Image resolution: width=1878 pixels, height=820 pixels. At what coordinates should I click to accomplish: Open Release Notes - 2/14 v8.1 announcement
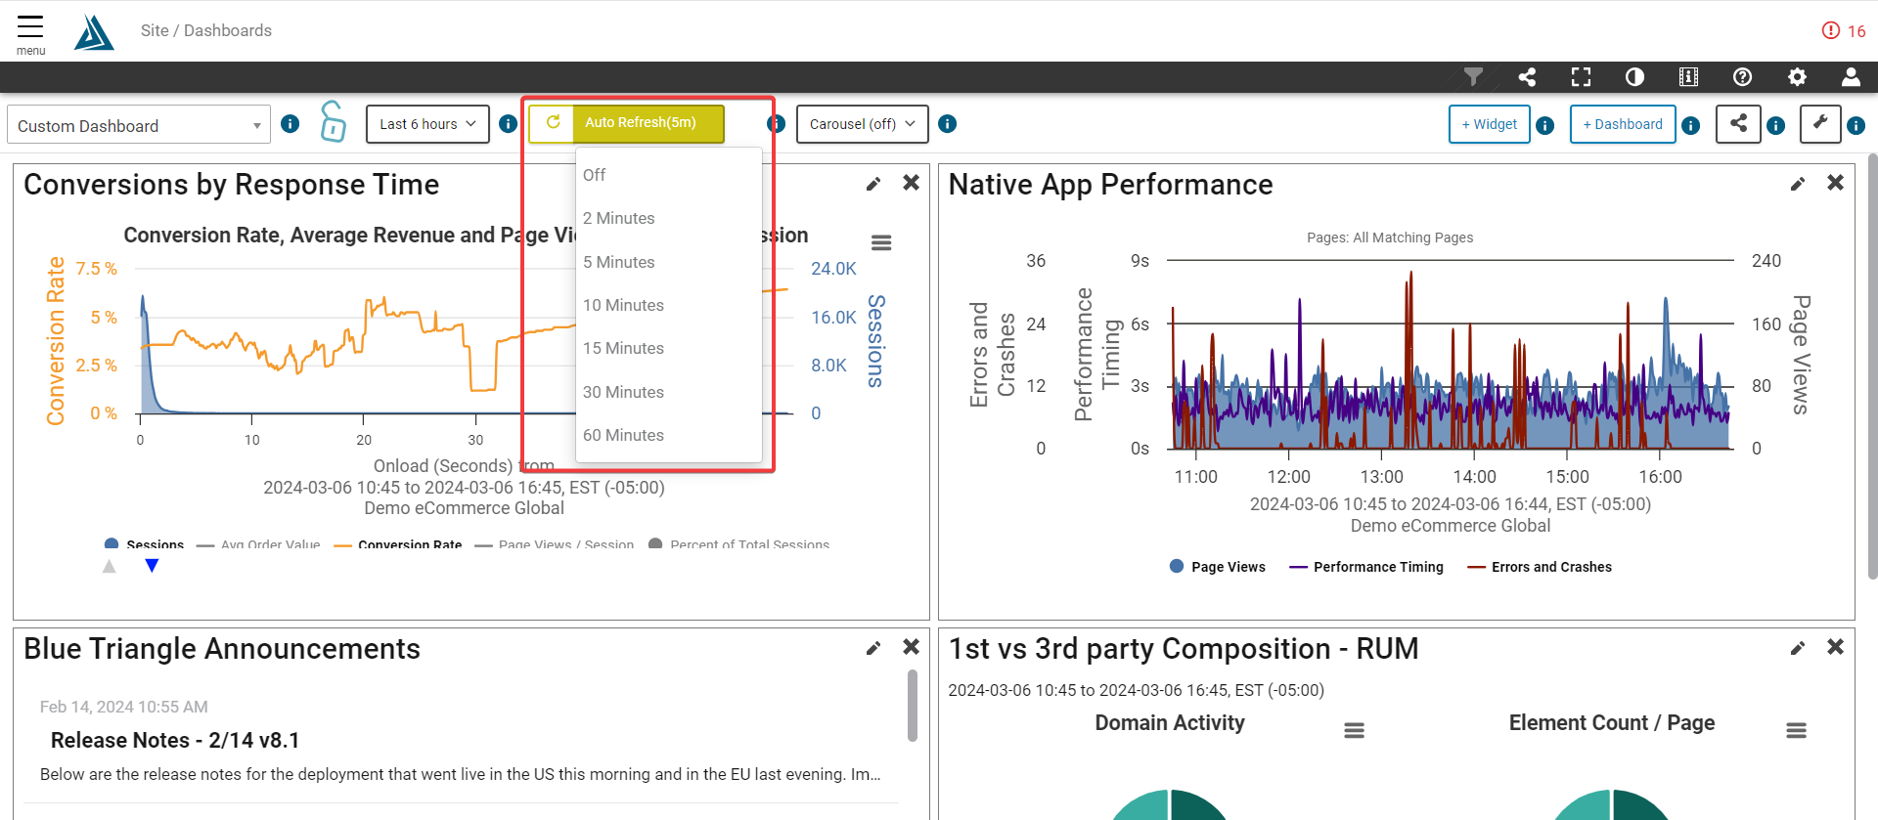pyautogui.click(x=175, y=740)
